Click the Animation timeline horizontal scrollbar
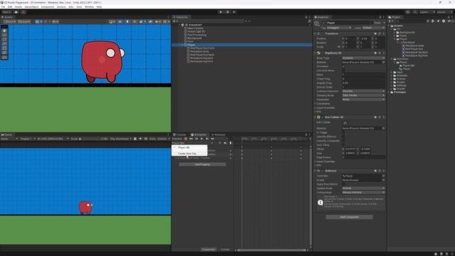Screen dimensions: 455x256 point(272,250)
